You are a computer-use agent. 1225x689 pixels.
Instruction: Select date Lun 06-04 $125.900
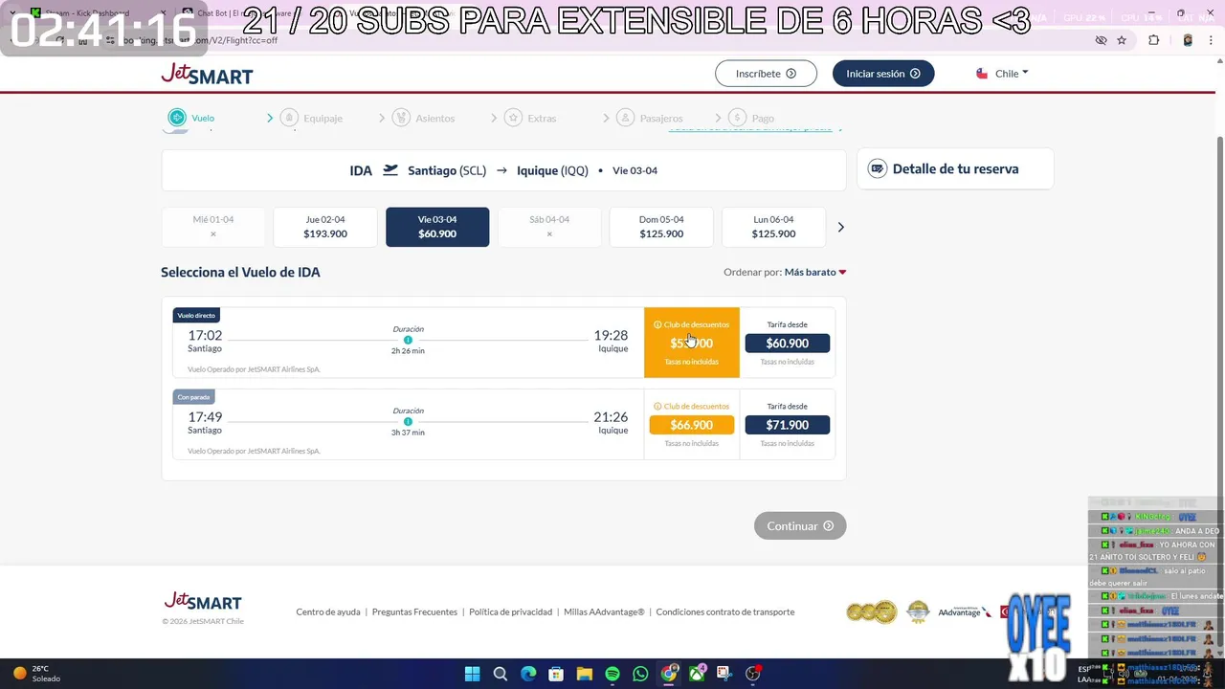tap(773, 227)
